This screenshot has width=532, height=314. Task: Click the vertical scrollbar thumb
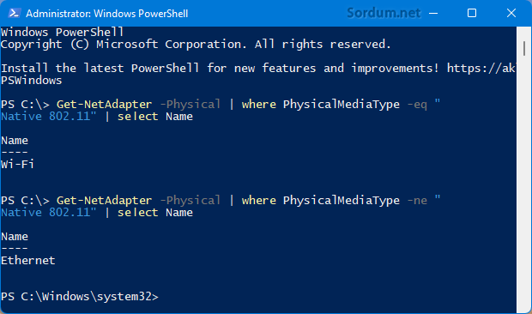[524, 49]
